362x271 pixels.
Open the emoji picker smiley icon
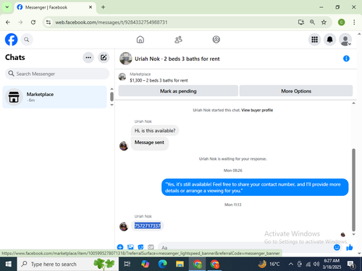(337, 247)
